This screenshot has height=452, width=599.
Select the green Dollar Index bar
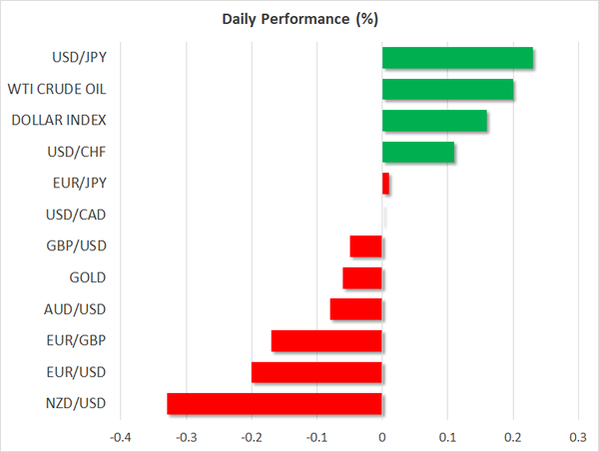(434, 120)
